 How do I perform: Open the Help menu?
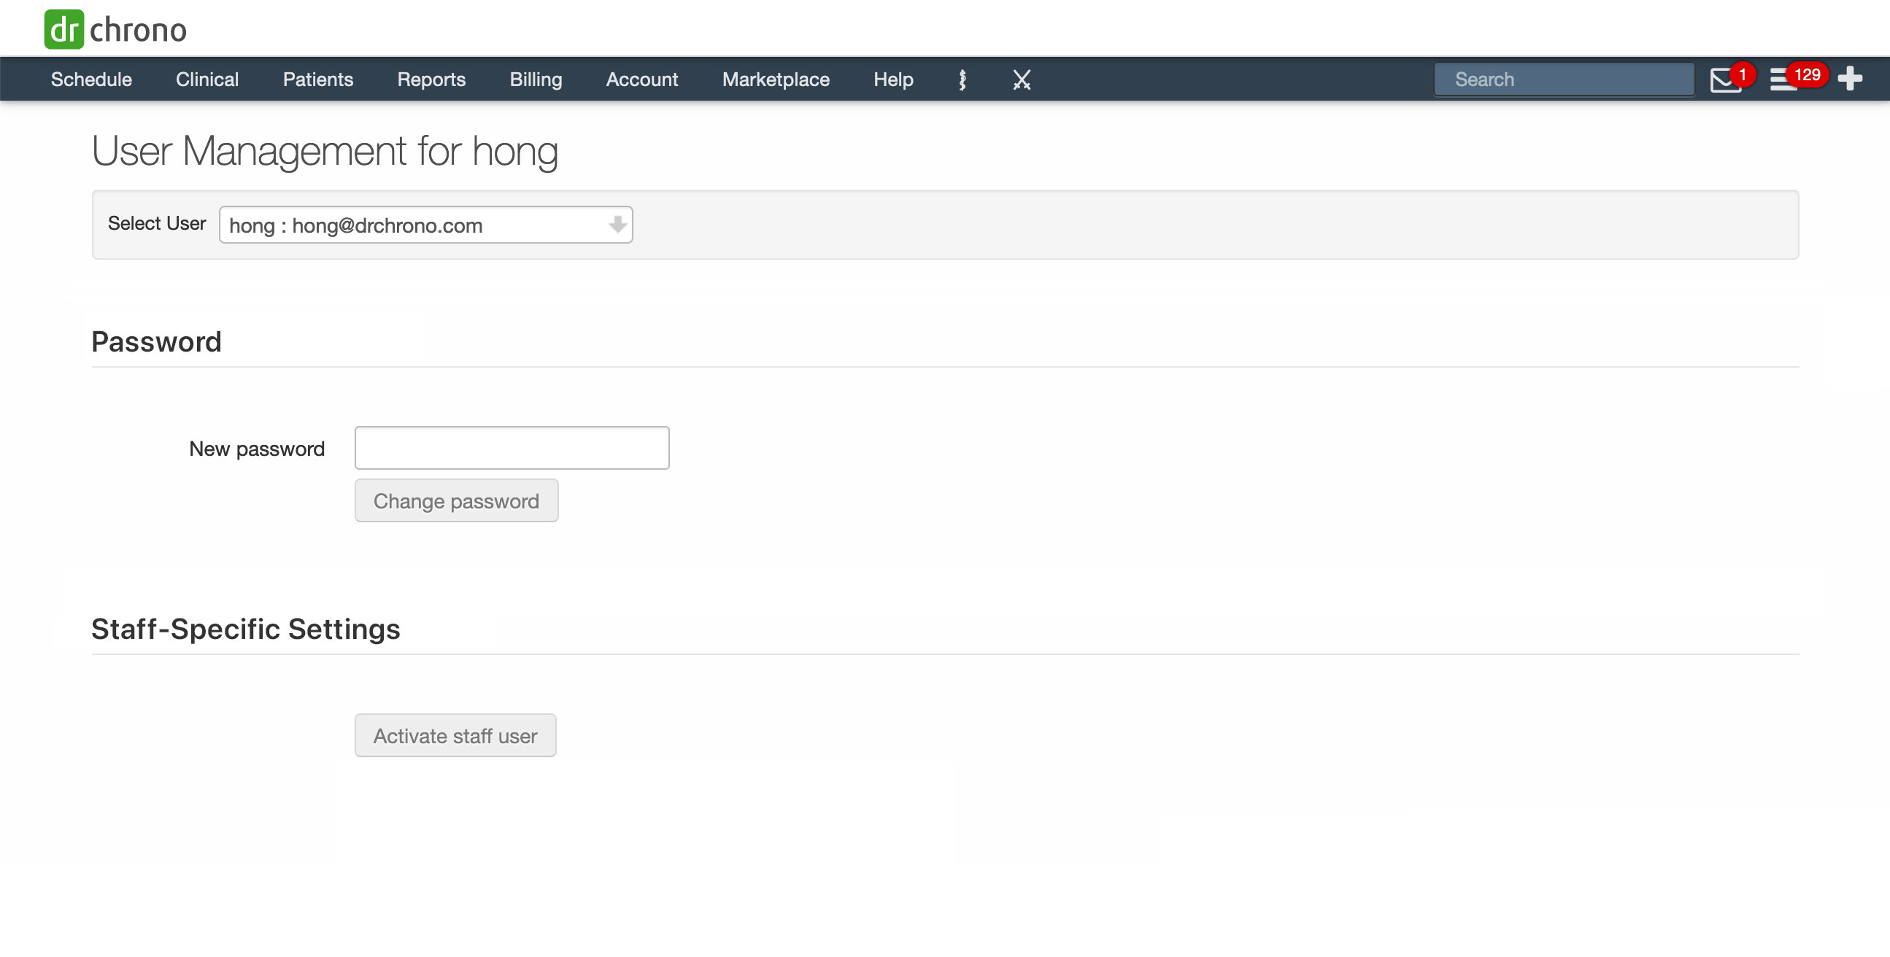point(893,80)
